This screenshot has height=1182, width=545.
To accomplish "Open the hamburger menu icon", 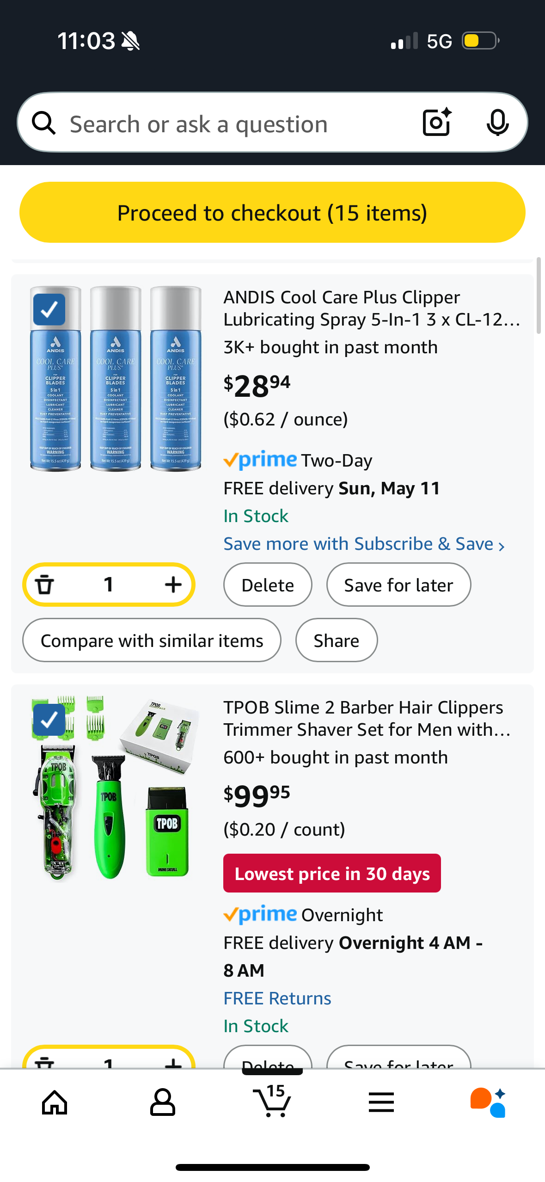I will point(381,1102).
